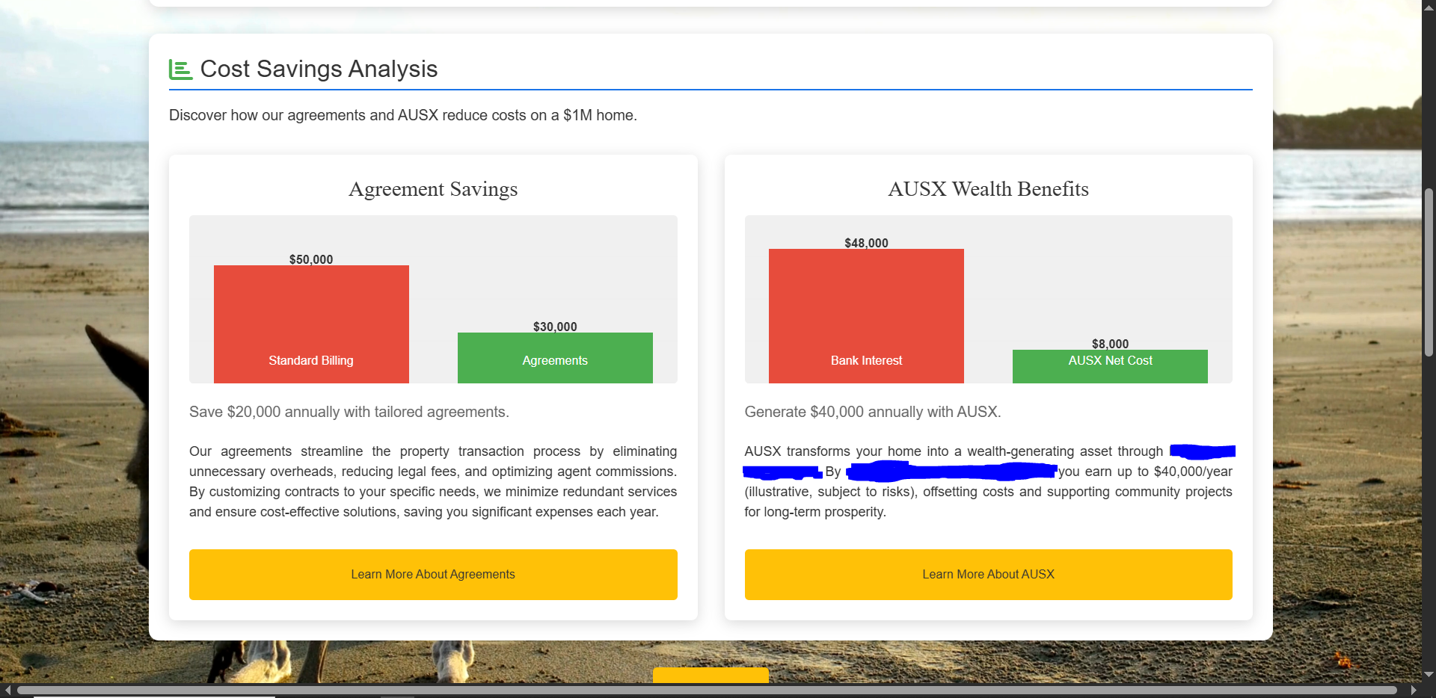Click the $50,000 value label
Viewport: 1436px width, 698px height.
click(311, 259)
